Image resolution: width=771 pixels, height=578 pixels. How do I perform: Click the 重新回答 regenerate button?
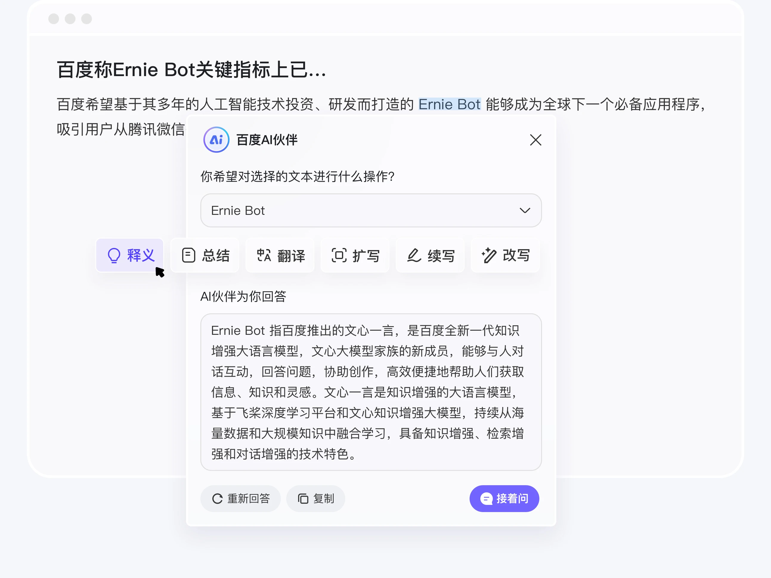(240, 498)
